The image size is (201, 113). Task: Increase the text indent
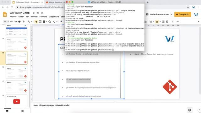pyautogui.click(x=167, y=22)
